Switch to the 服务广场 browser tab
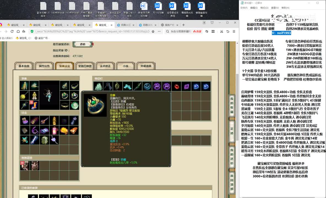The height and width of the screenshot is (198, 326). 169,25
